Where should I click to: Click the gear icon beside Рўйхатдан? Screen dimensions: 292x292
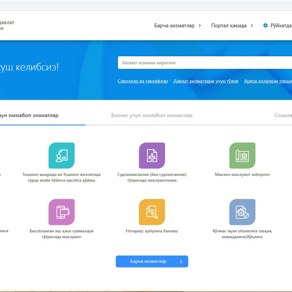click(265, 25)
